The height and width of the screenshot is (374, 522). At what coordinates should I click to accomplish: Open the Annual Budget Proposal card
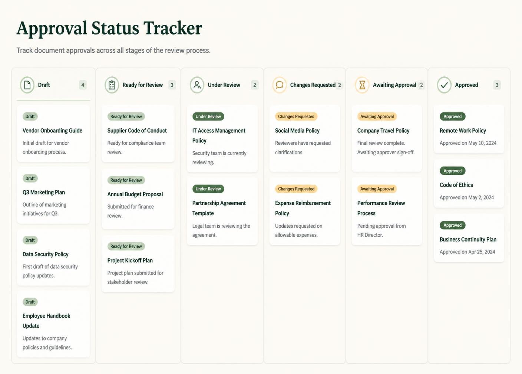pyautogui.click(x=138, y=199)
